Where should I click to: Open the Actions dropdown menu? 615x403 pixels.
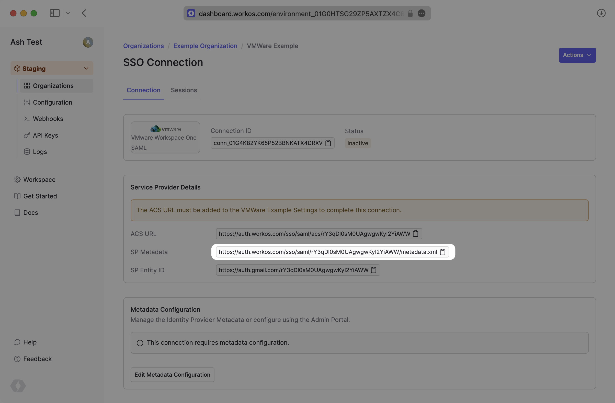(577, 55)
